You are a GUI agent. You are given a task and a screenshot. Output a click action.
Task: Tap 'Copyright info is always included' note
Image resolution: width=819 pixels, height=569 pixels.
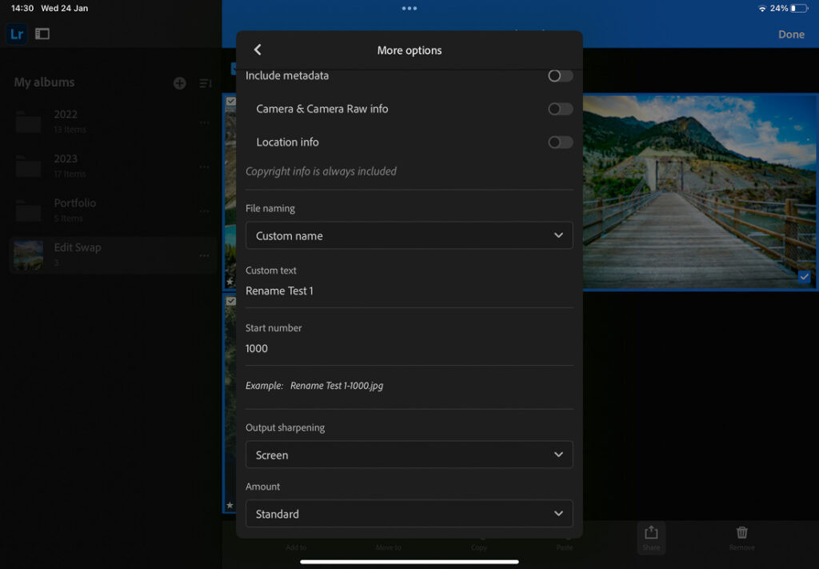click(322, 171)
